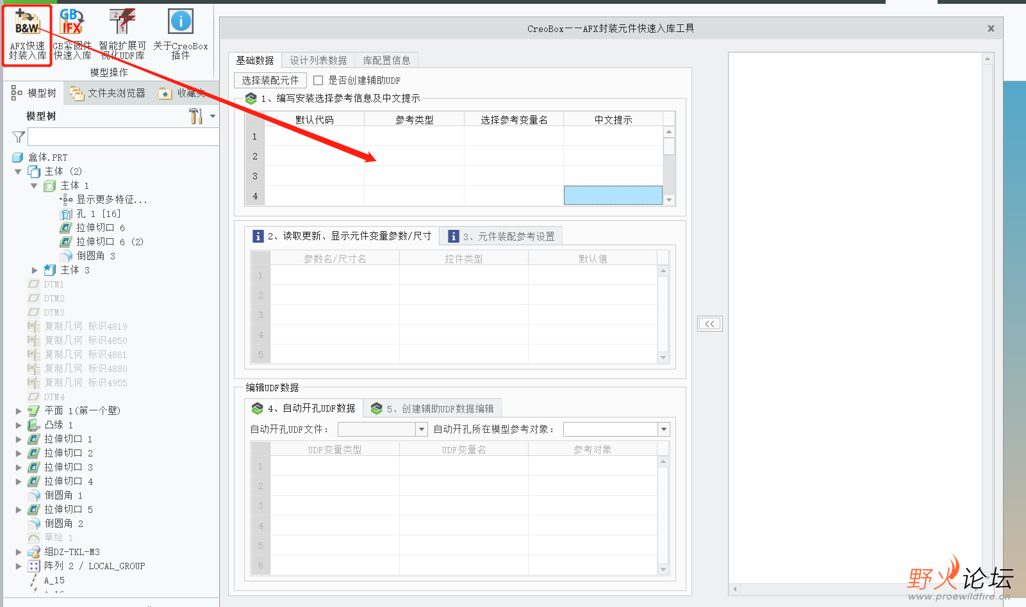
Task: Expand 组DZ-TKL-M3 node
Action: point(19,552)
